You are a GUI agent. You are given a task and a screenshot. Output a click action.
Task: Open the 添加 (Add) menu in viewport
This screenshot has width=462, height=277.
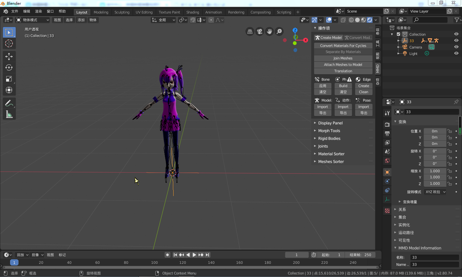click(x=81, y=20)
